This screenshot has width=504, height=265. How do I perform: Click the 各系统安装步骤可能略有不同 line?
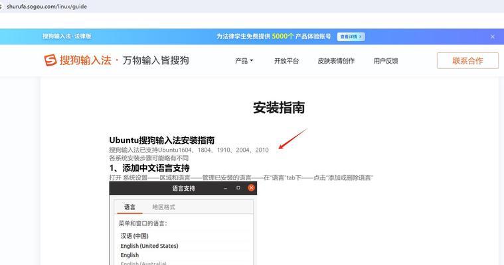tap(149, 158)
